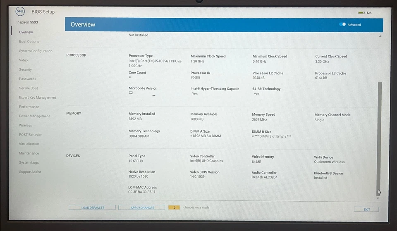Click Memory Available '7880 MB'

click(x=197, y=119)
